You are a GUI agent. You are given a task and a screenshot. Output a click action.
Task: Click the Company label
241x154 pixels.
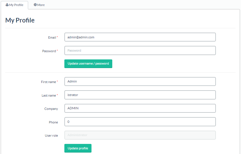coord(51,109)
